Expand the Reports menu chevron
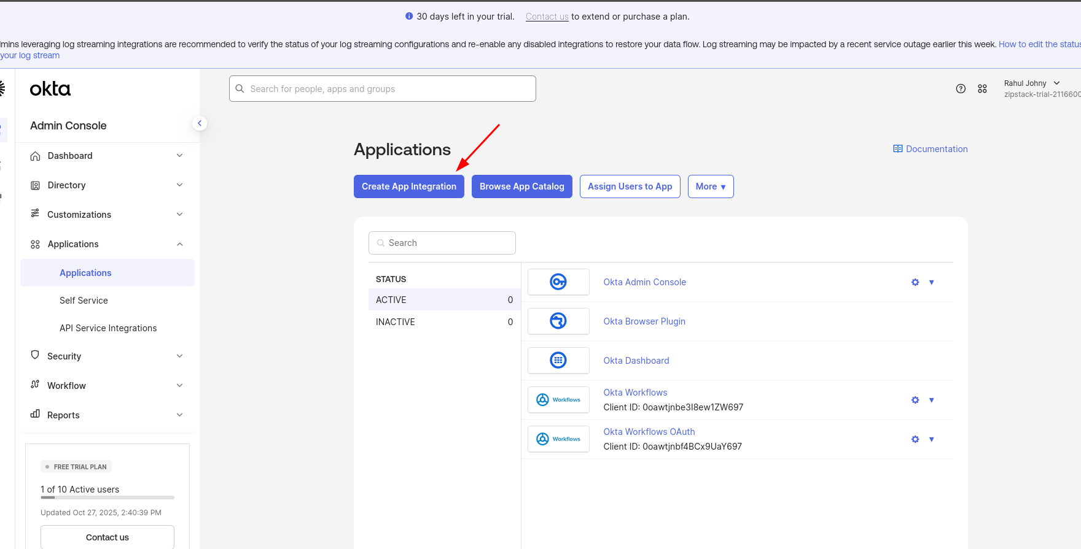Image resolution: width=1081 pixels, height=549 pixels. pos(180,415)
